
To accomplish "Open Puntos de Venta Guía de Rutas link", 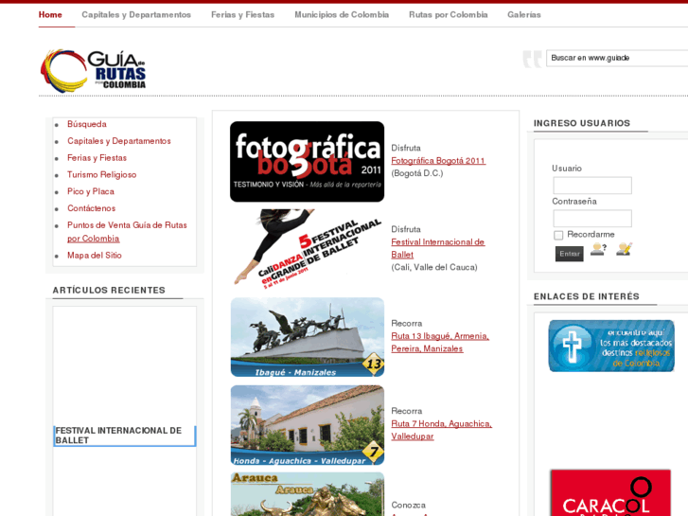I will (x=127, y=232).
